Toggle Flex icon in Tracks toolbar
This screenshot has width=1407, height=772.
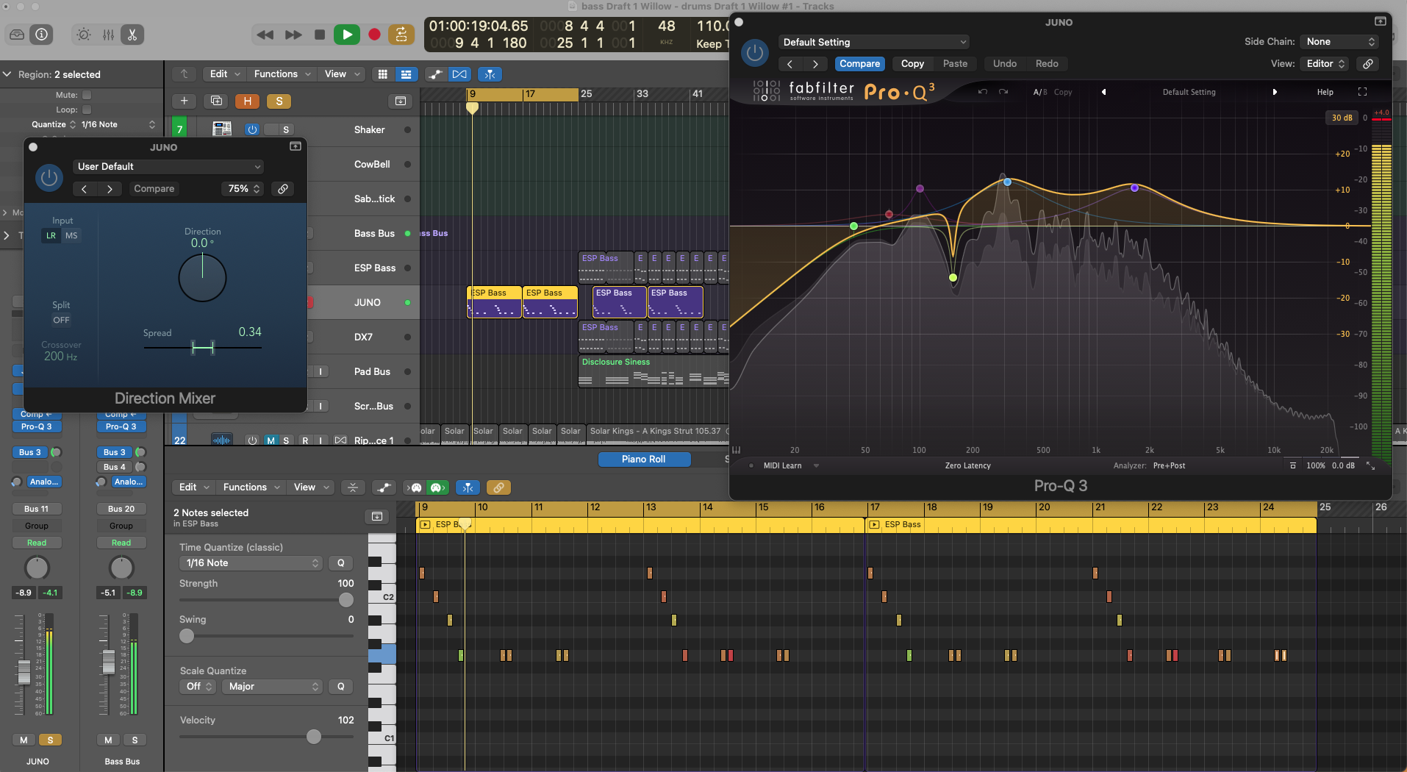click(x=459, y=74)
